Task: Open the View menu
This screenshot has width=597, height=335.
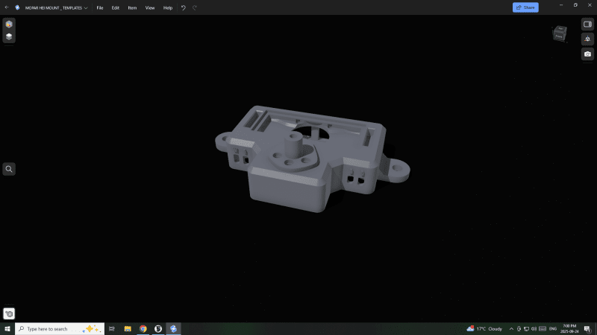Action: [x=150, y=7]
